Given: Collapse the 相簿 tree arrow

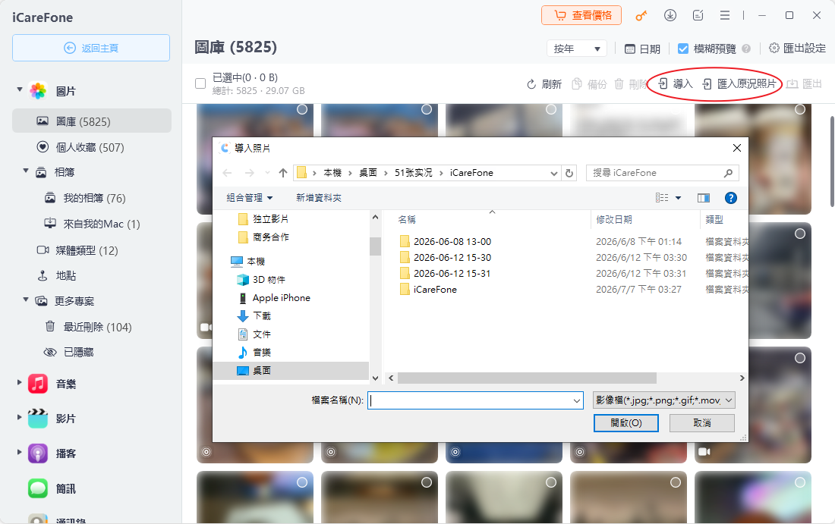Looking at the screenshot, I should pos(26,171).
